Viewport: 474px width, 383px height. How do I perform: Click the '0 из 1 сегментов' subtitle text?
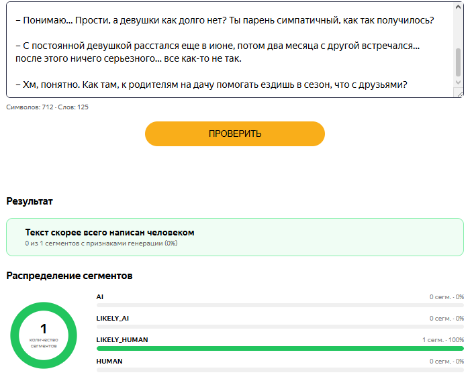coord(101,243)
